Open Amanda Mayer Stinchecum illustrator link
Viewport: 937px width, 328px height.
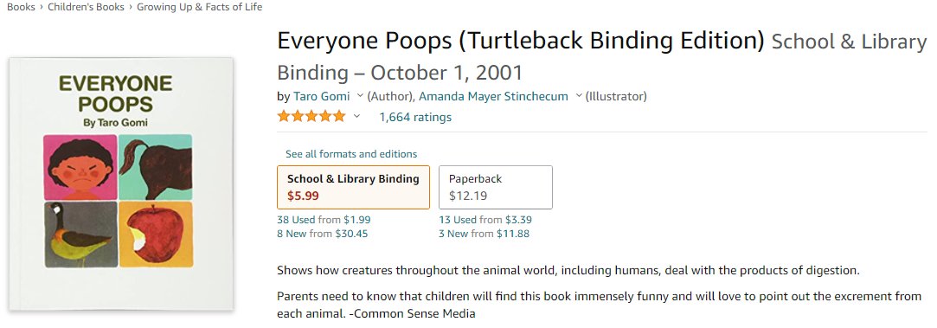point(494,96)
